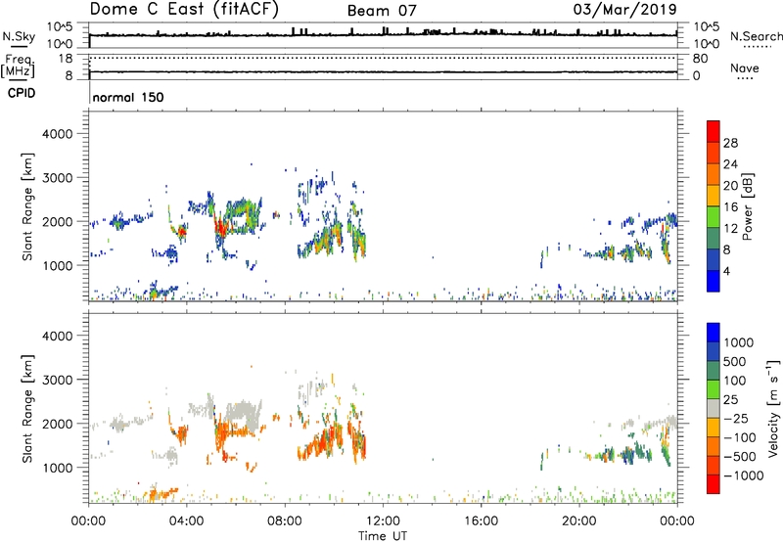783x542 pixels.
Task: Click the '-500' Velocity colorbar value
Action: [740, 456]
